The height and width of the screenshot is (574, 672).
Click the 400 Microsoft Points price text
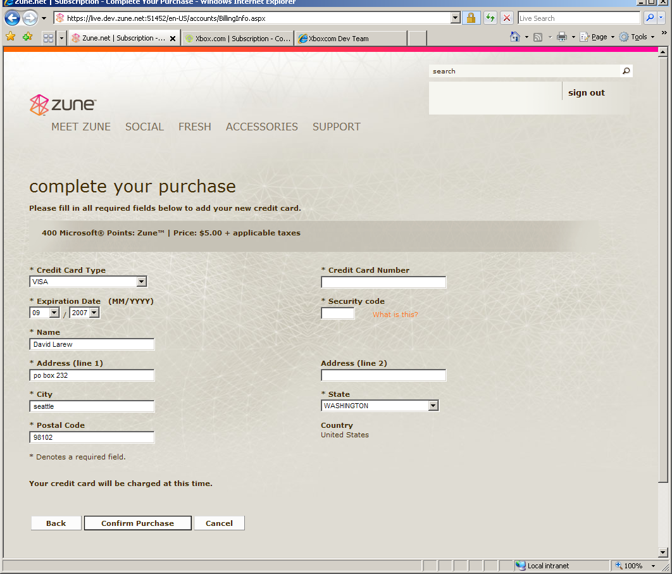(171, 233)
